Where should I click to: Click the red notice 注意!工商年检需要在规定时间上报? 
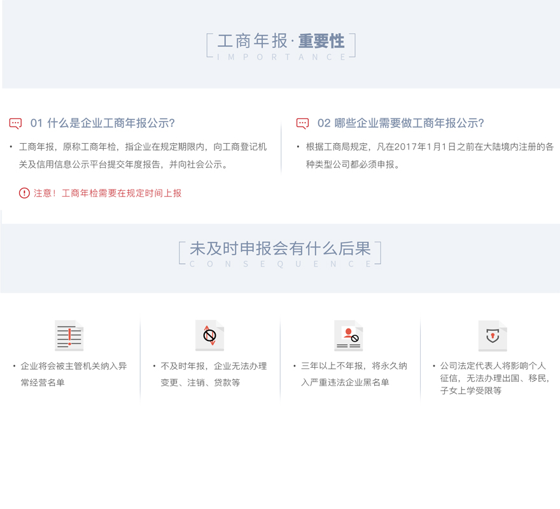pyautogui.click(x=108, y=193)
